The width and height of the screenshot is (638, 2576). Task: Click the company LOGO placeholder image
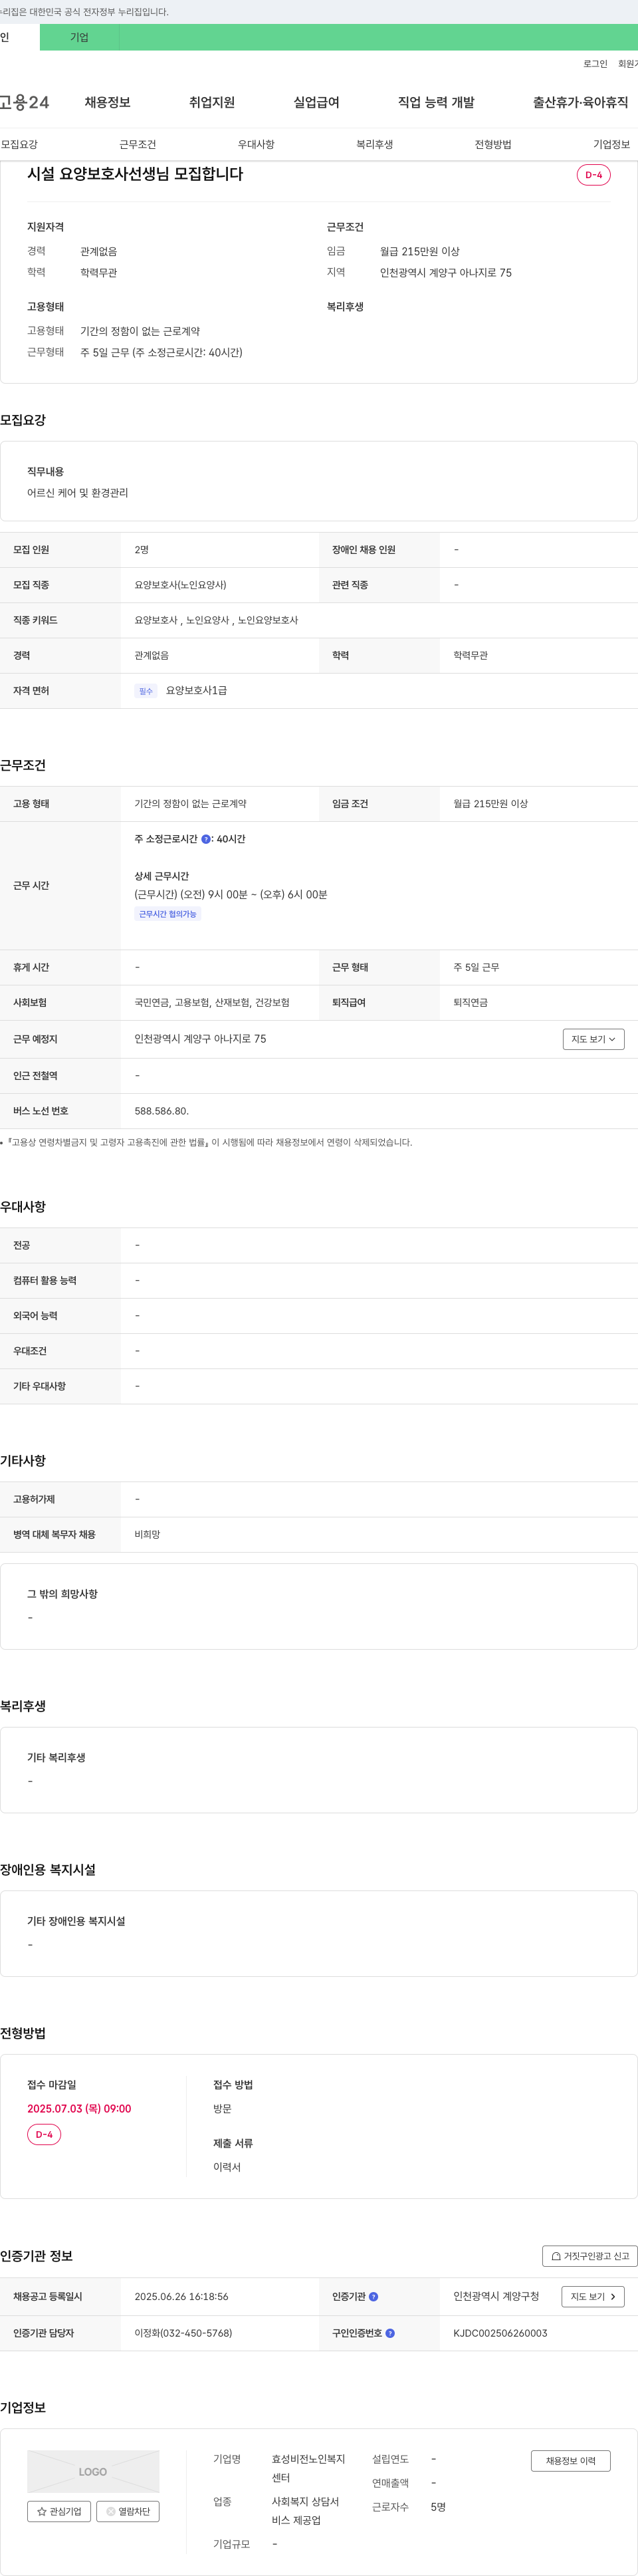[x=93, y=2471]
